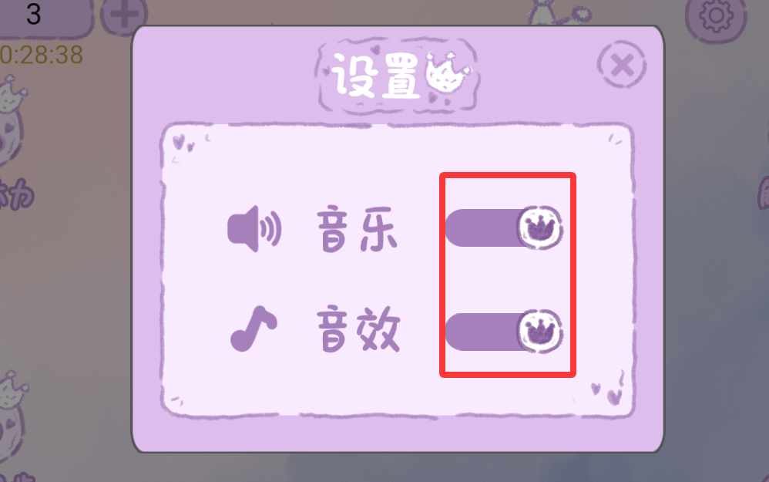Viewport: 769px width, 482px height.
Task: Toggle the 音效 sound effects switch
Action: coord(504,332)
